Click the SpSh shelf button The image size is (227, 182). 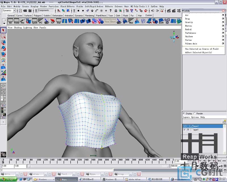click(x=35, y=21)
